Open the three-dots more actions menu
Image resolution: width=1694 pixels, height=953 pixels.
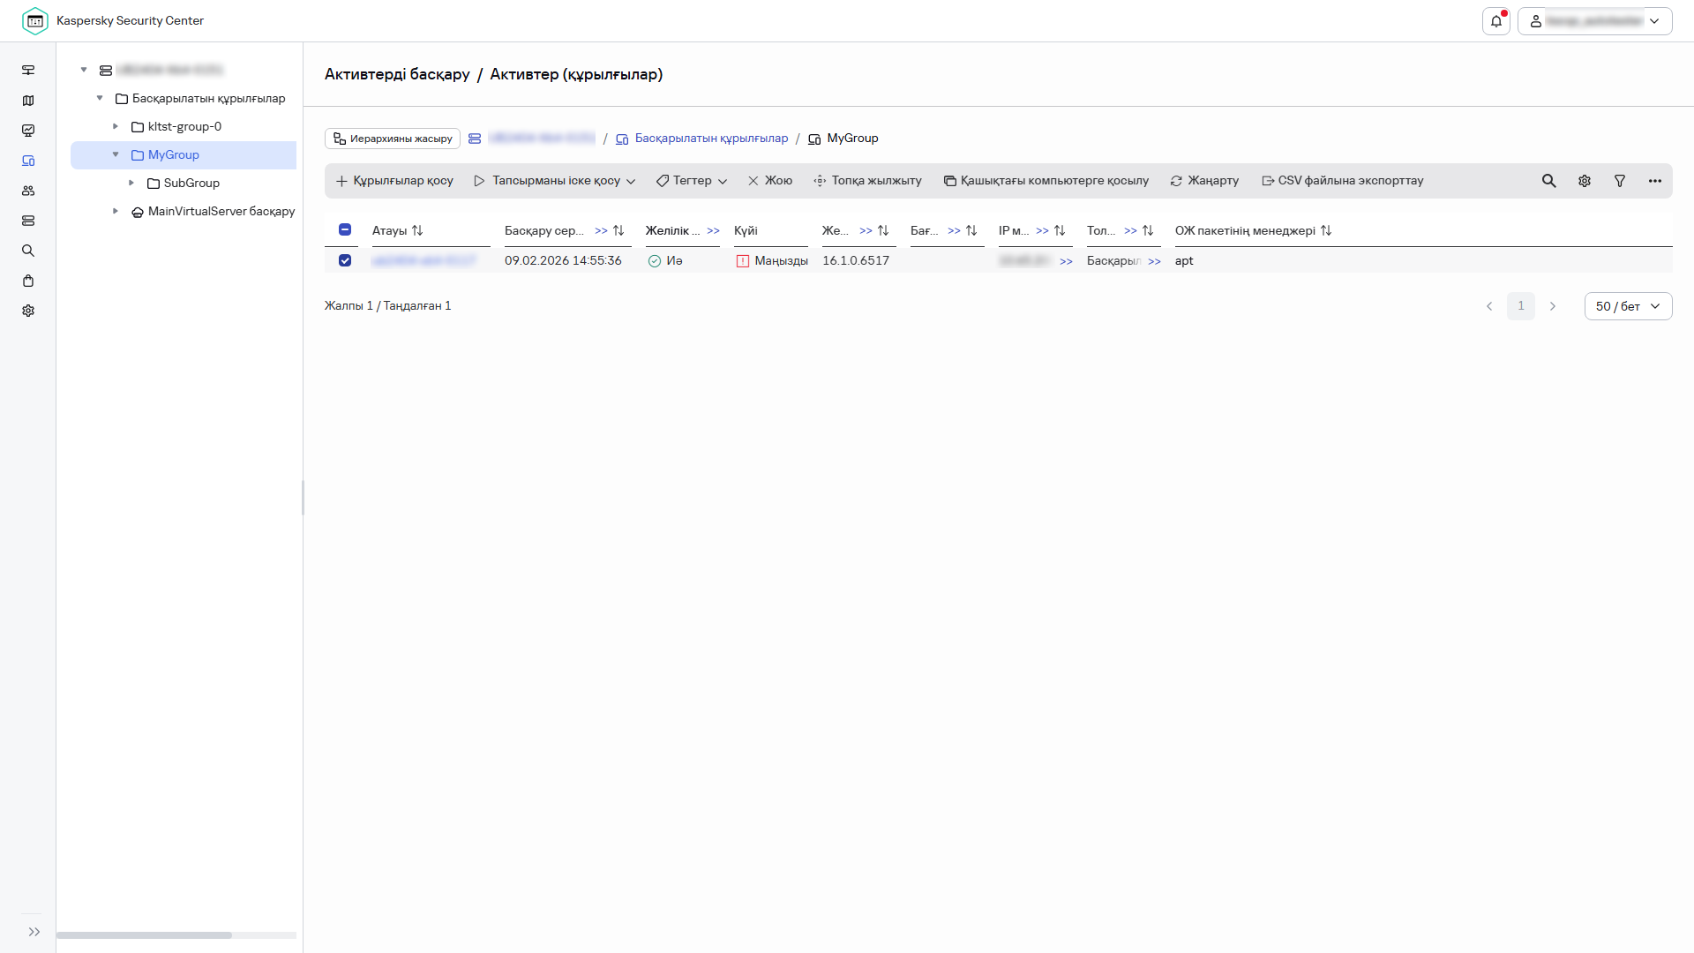click(x=1655, y=181)
